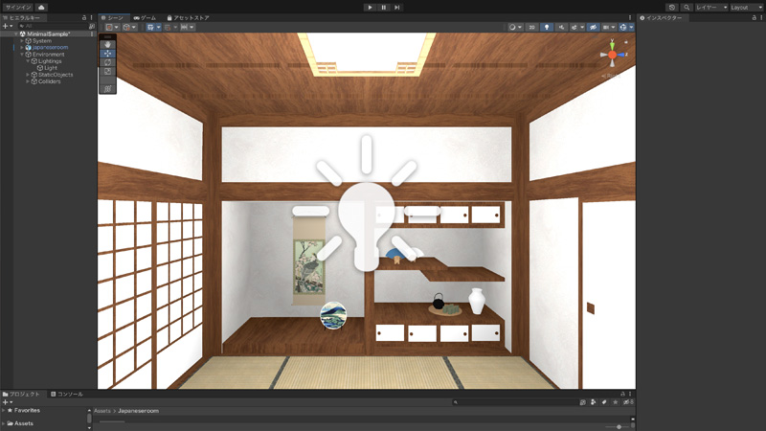Open the Project search by label icon
The width and height of the screenshot is (766, 431).
click(604, 402)
